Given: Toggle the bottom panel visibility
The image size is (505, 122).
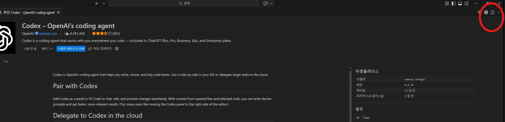Looking at the screenshot, I should tap(460, 4).
